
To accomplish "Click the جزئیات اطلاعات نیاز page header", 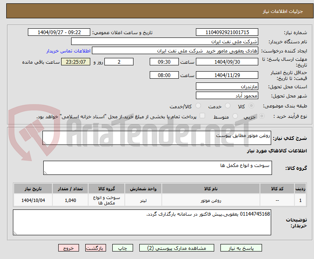I will 283,11.
